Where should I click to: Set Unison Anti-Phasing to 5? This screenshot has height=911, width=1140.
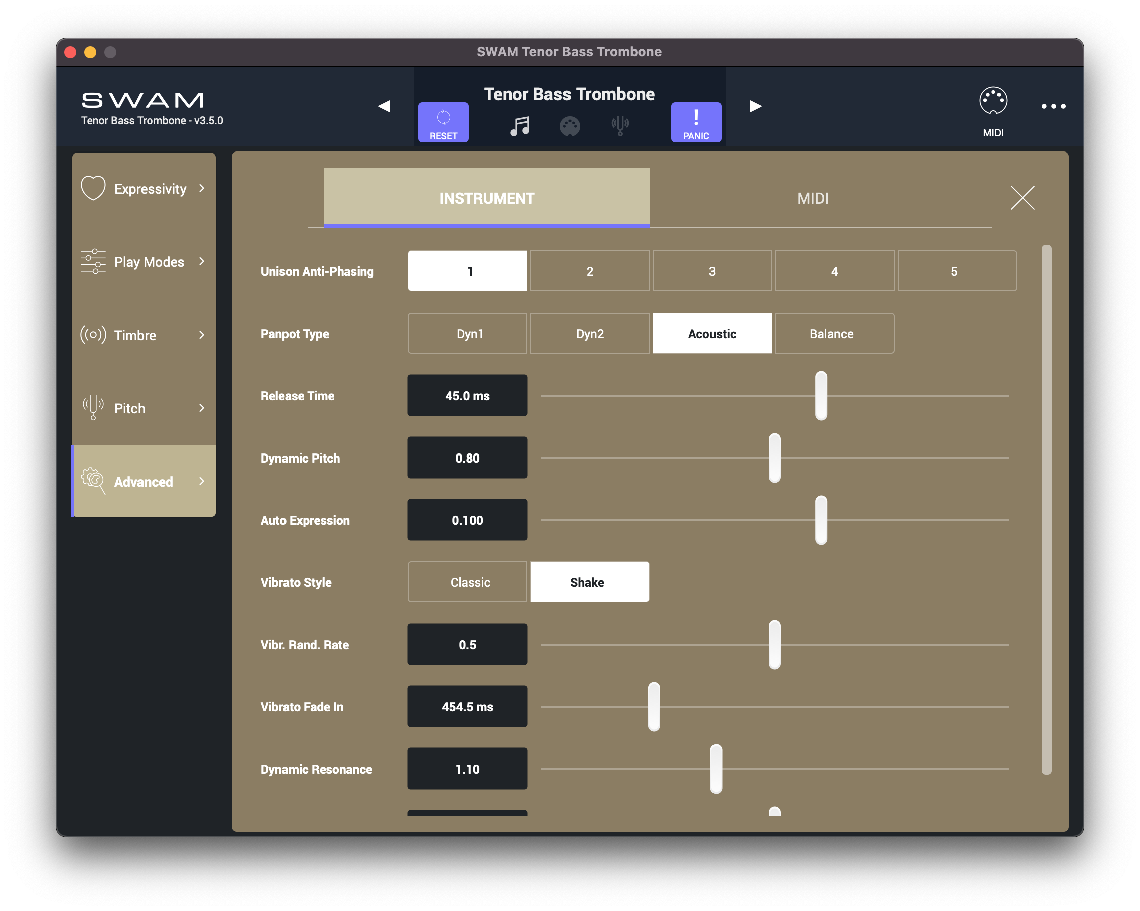pyautogui.click(x=956, y=271)
